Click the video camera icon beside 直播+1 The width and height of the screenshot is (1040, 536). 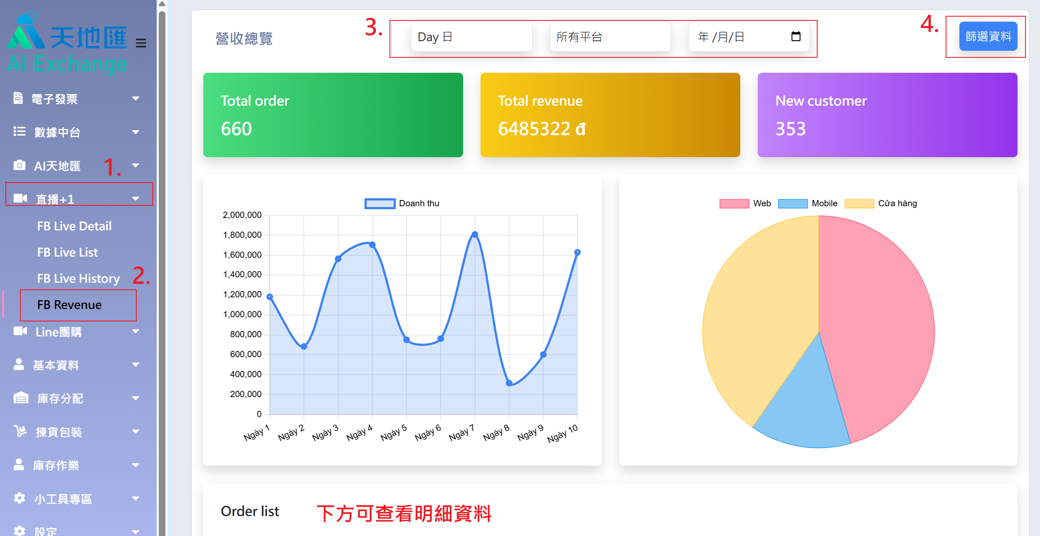20,198
